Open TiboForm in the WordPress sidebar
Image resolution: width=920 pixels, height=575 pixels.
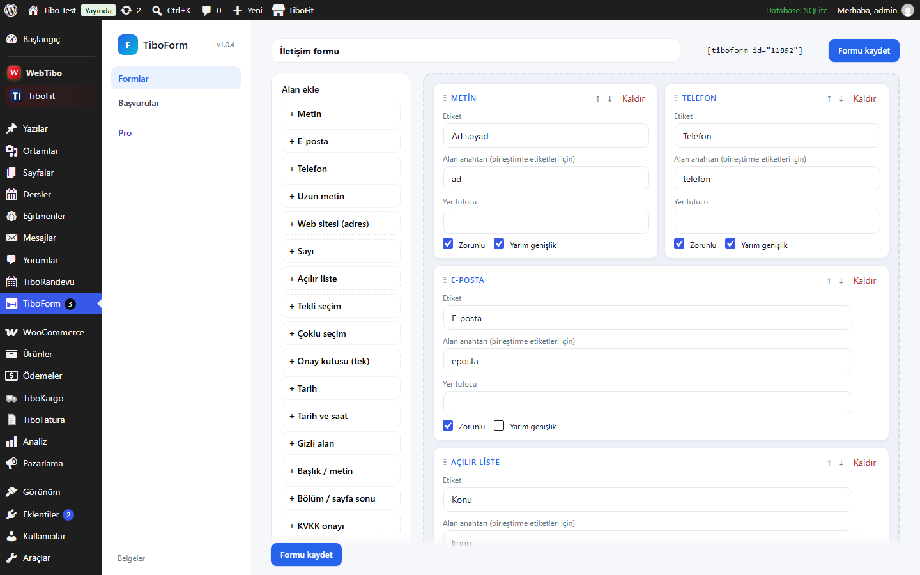pos(51,303)
